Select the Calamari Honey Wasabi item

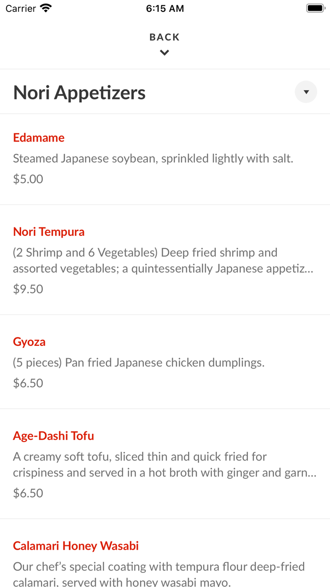click(75, 545)
